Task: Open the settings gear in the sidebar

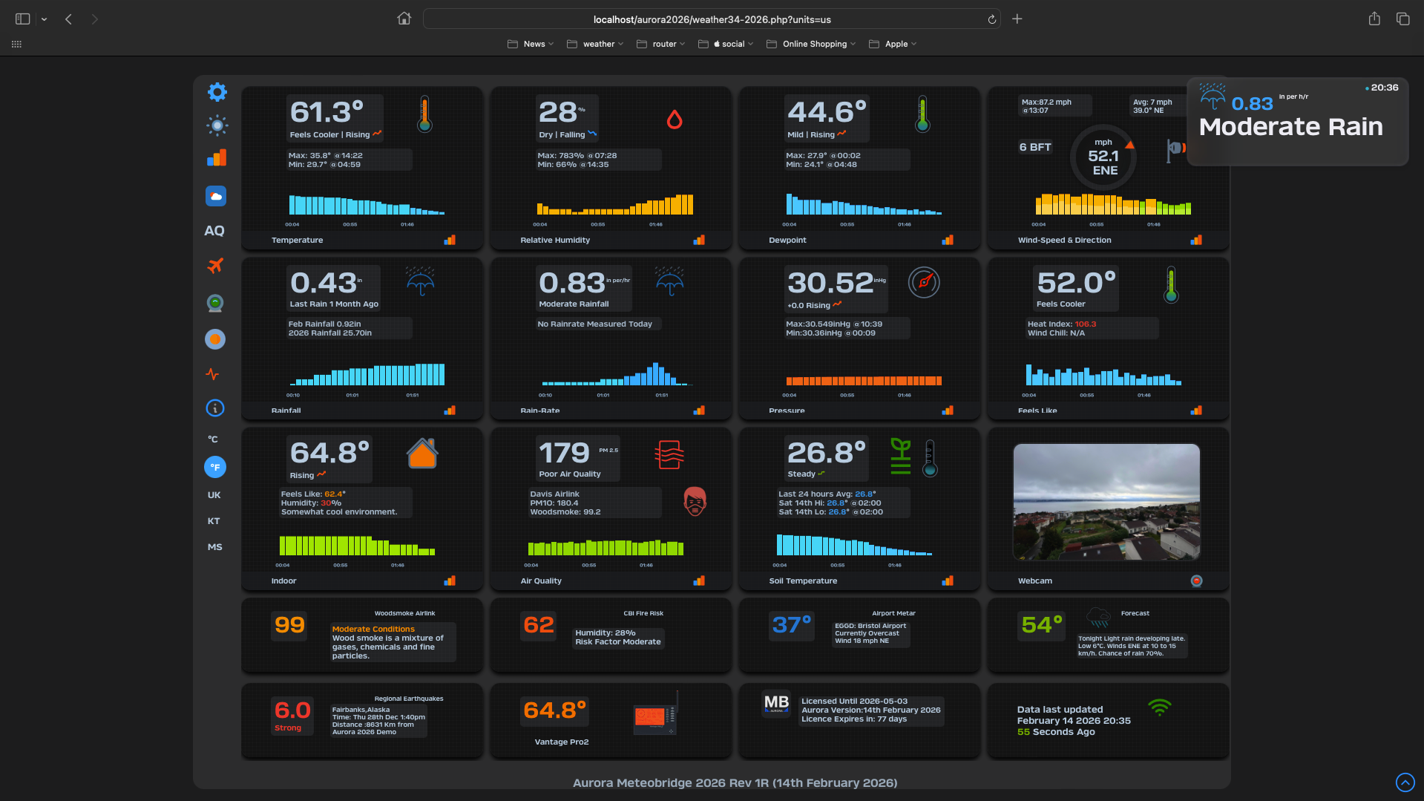Action: pos(217,92)
